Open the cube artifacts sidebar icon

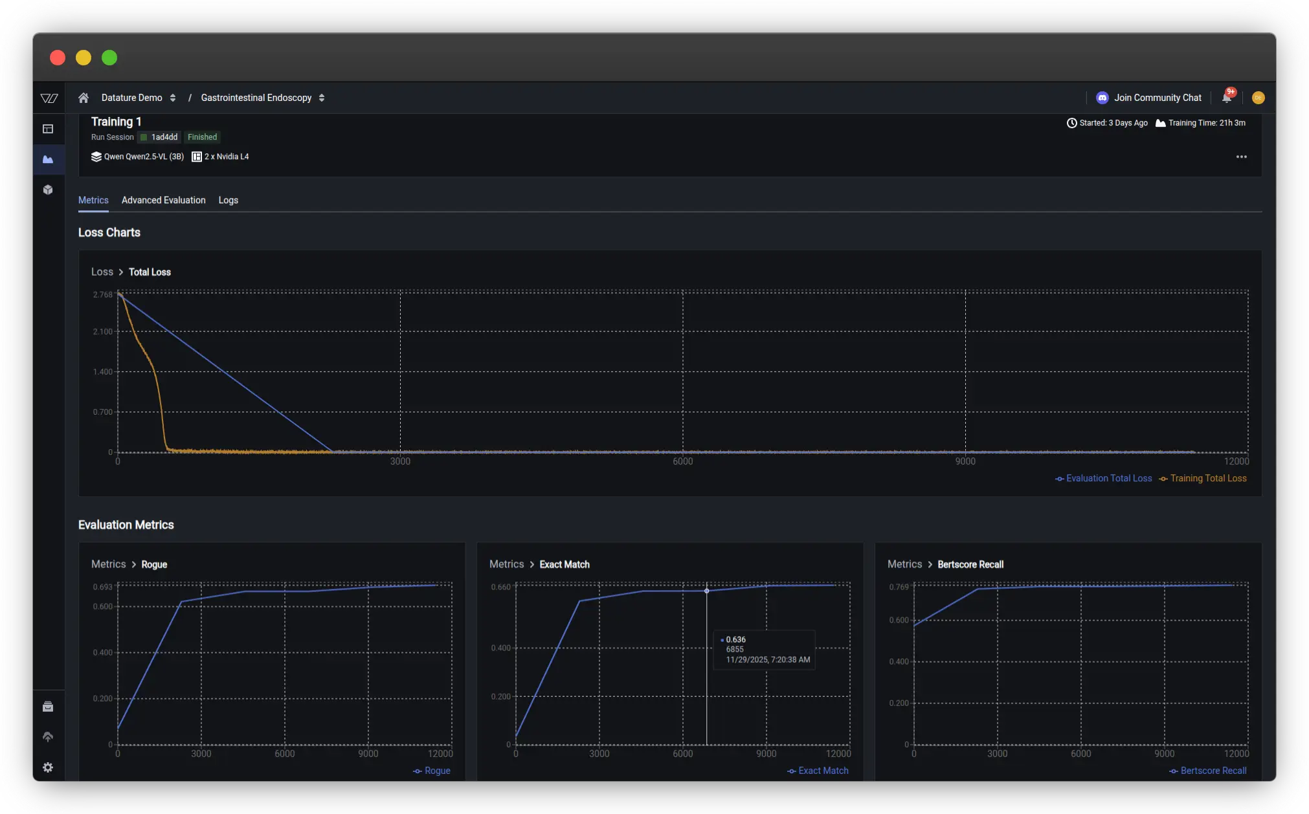48,190
